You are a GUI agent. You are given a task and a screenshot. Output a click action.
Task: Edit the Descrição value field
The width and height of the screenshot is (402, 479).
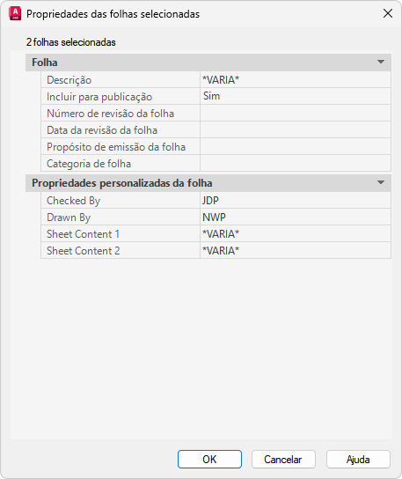[296, 80]
